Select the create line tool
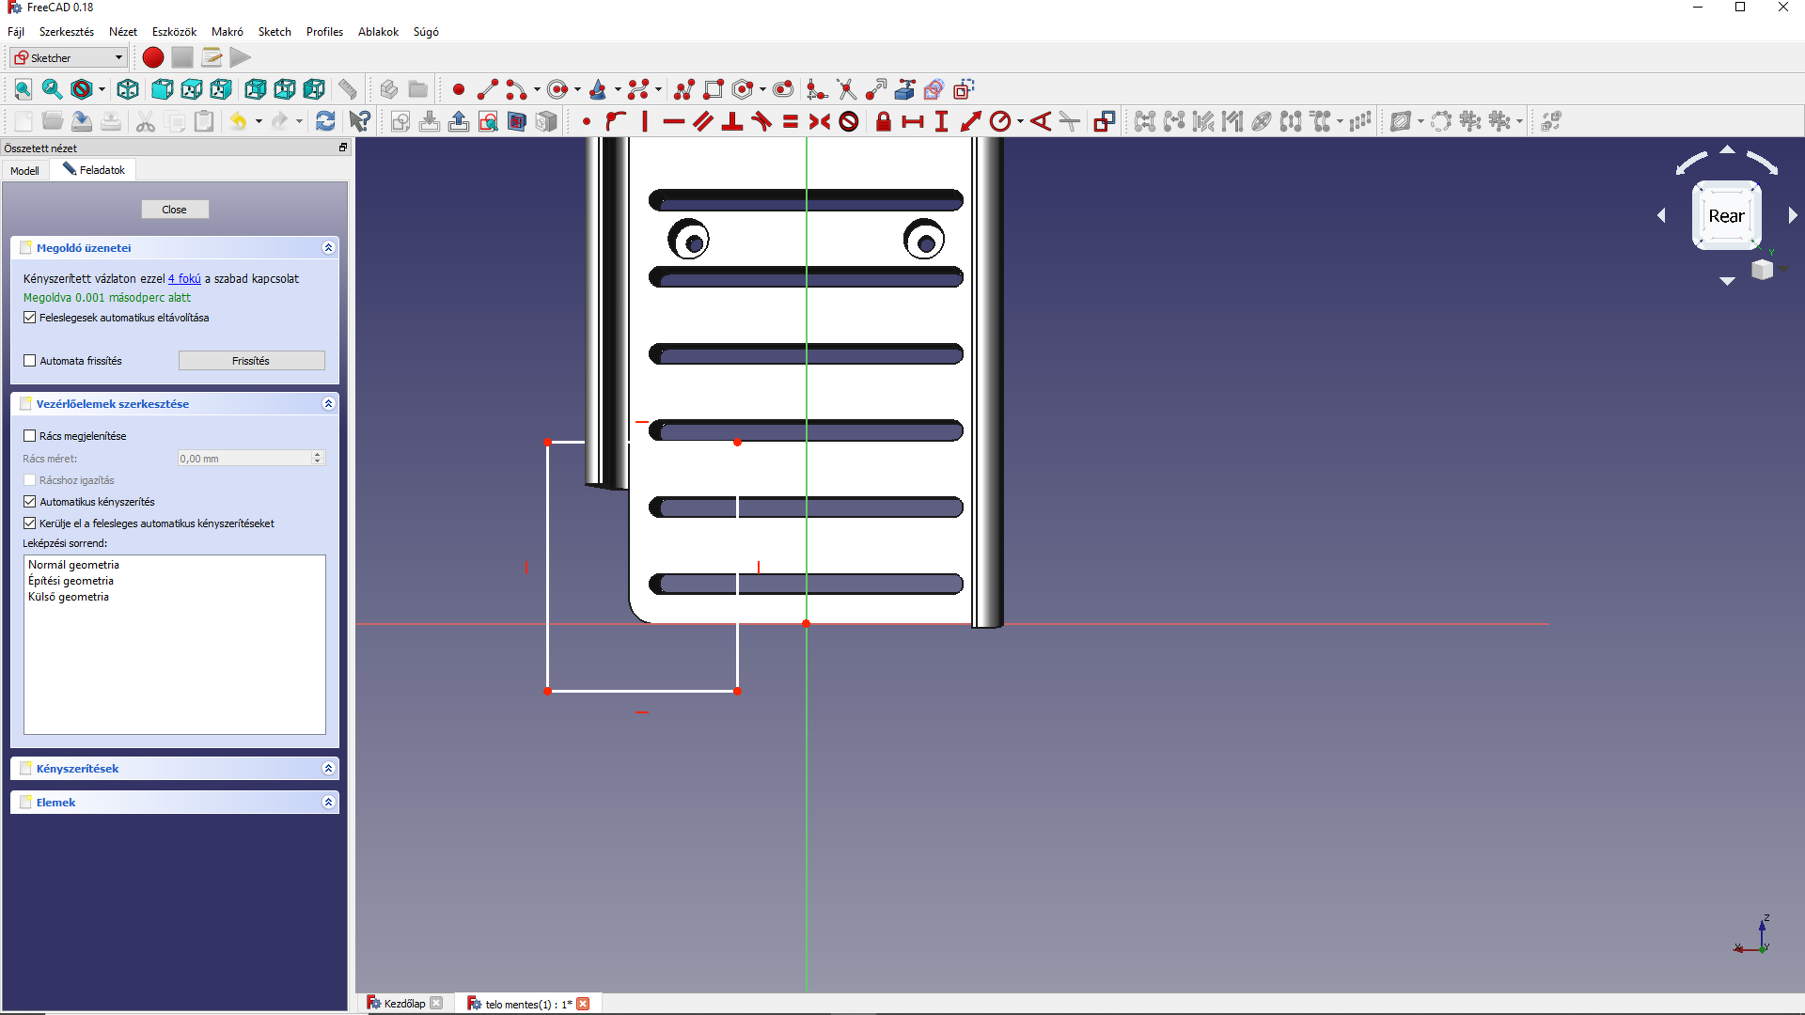The image size is (1805, 1015). pyautogui.click(x=487, y=90)
